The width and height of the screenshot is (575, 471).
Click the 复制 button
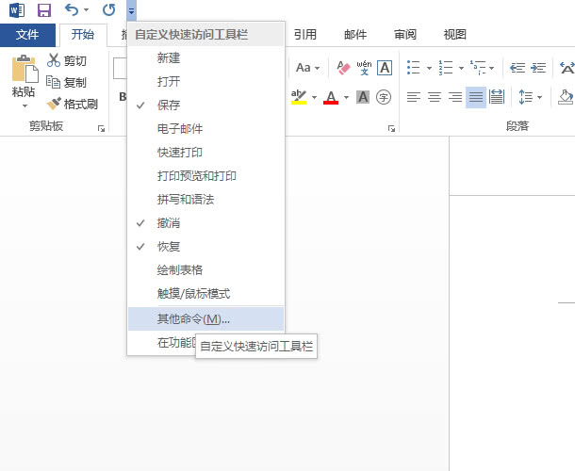click(x=67, y=83)
